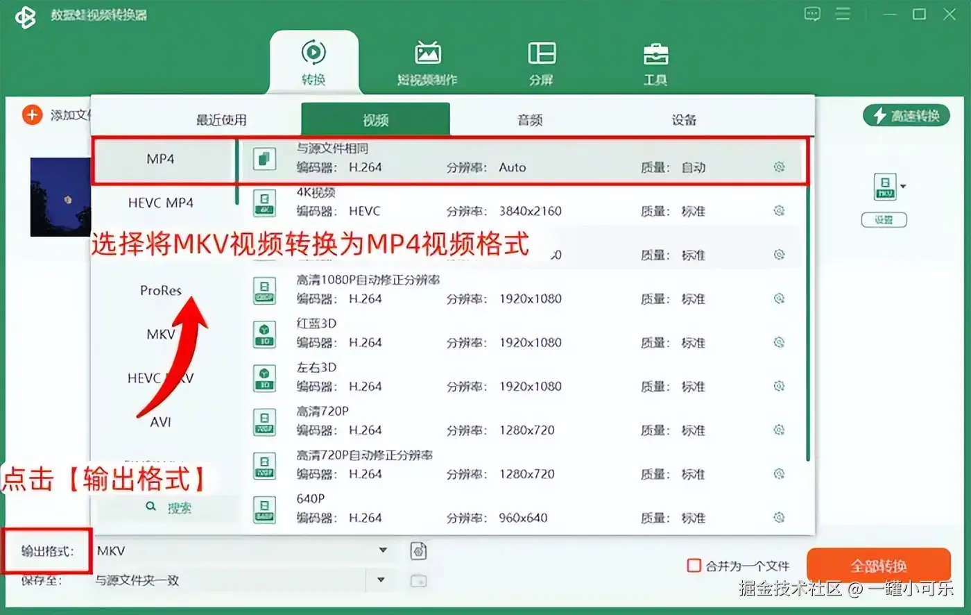Choose AVI in format list
Image resolution: width=971 pixels, height=615 pixels.
click(161, 421)
